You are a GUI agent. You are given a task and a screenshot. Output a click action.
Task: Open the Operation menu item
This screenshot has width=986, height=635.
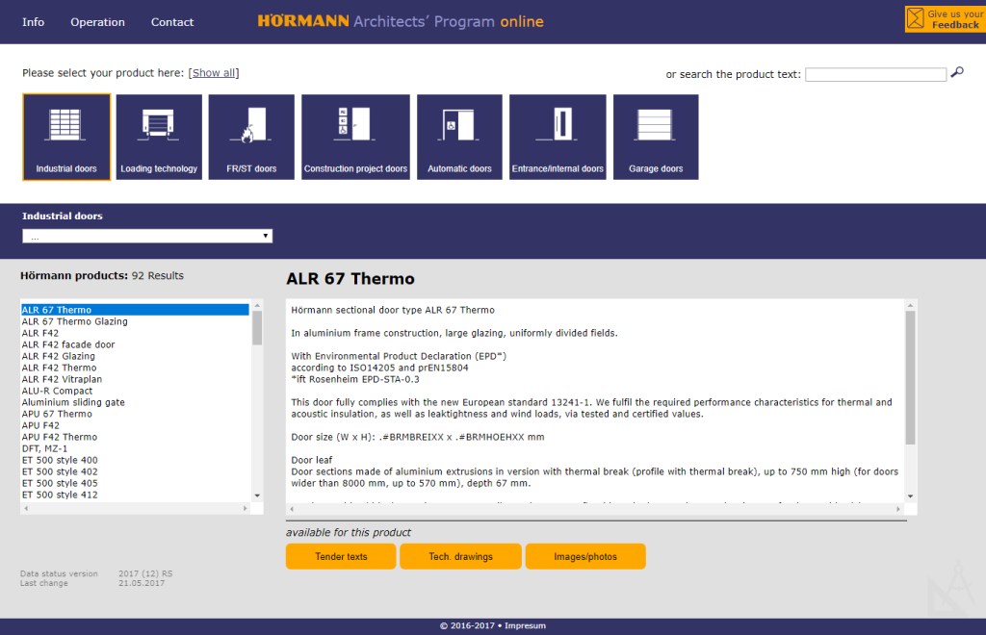pyautogui.click(x=97, y=22)
